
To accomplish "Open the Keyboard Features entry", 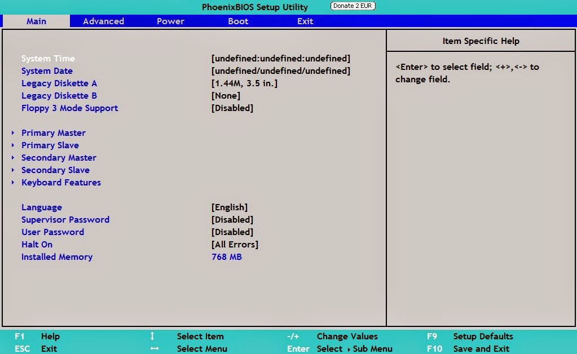I will 61,182.
